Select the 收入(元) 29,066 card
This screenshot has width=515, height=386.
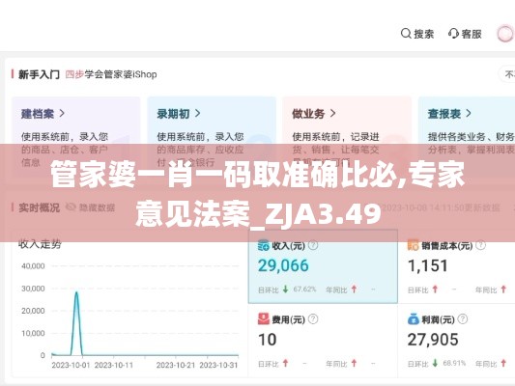323,266
